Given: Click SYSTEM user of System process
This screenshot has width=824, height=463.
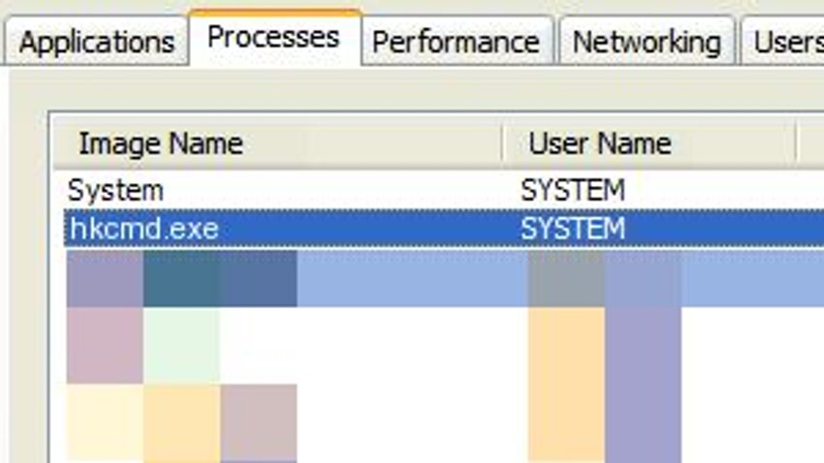Looking at the screenshot, I should pyautogui.click(x=573, y=191).
